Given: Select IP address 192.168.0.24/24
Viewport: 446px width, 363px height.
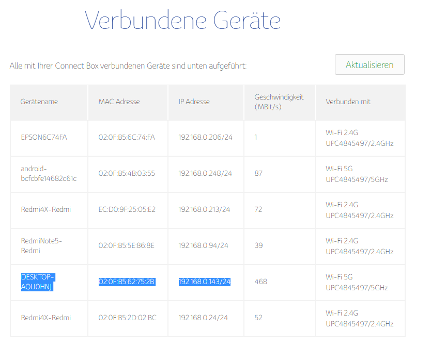Looking at the screenshot, I should coord(203,318).
